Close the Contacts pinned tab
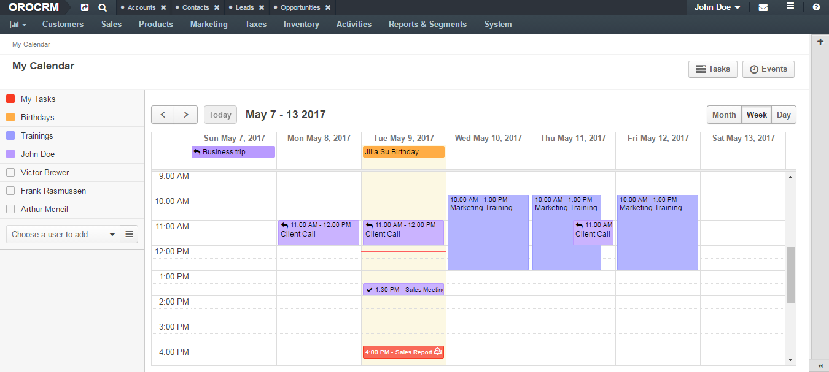Screen dimensions: 829x372 click(x=217, y=7)
